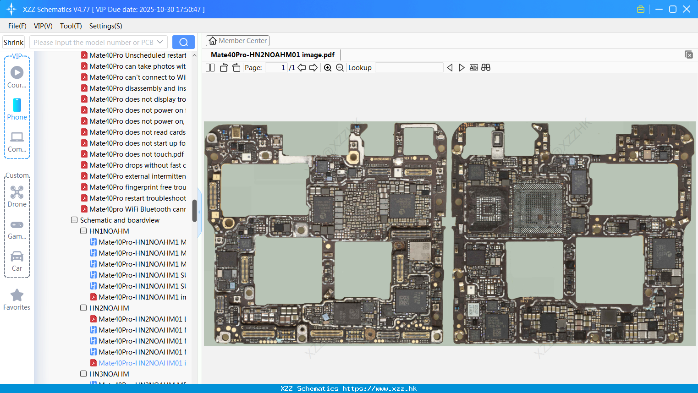Open Mate40Pro external intermittent pdf

pyautogui.click(x=133, y=176)
